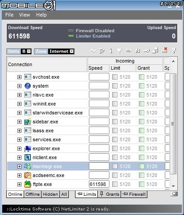Check incoming Limit for system
The width and height of the screenshot is (184, 215).
115,86
